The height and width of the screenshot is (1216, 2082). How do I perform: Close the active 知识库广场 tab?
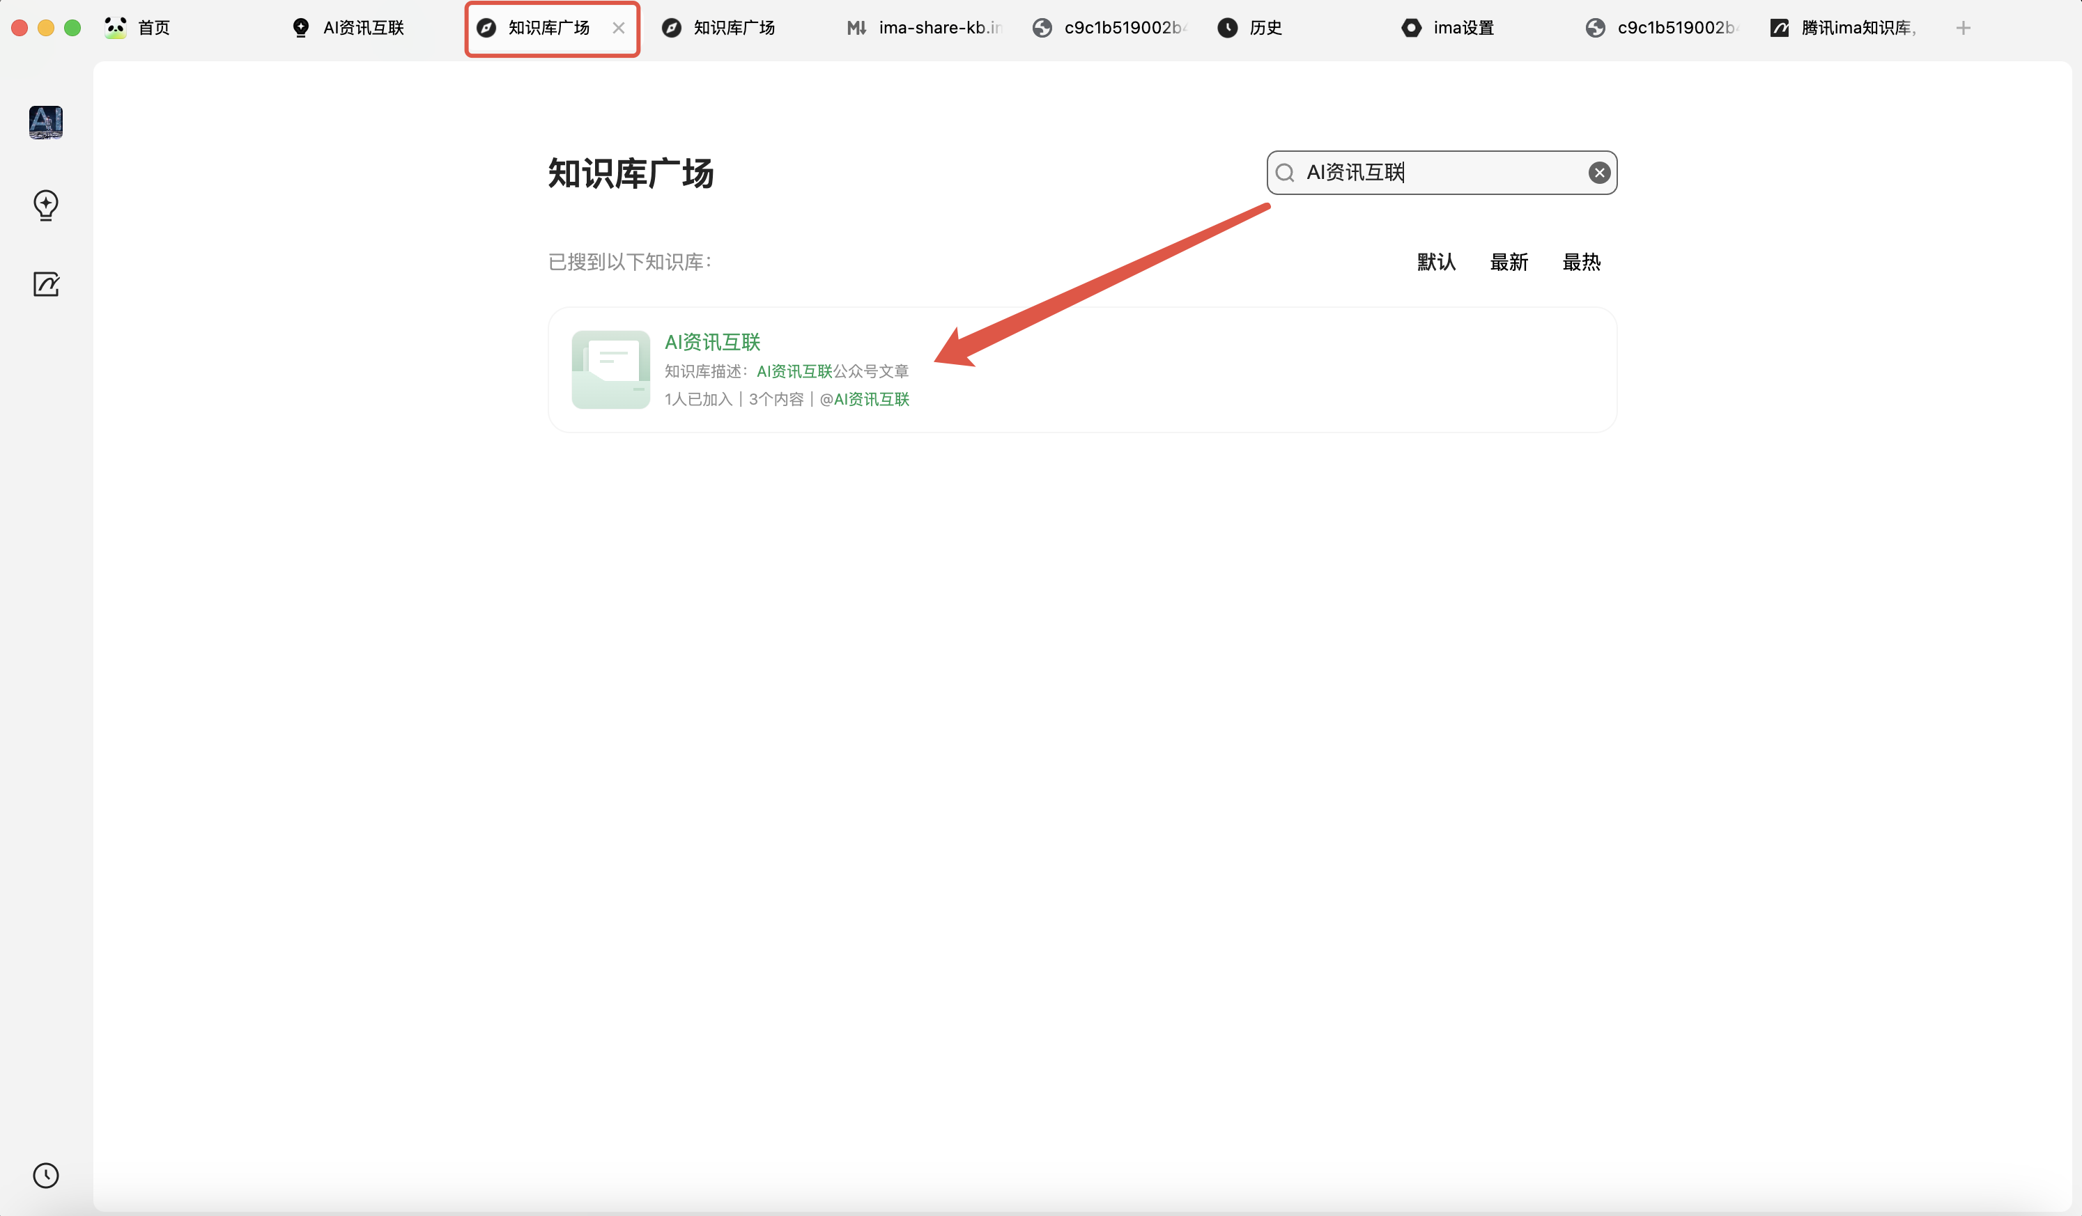[618, 28]
